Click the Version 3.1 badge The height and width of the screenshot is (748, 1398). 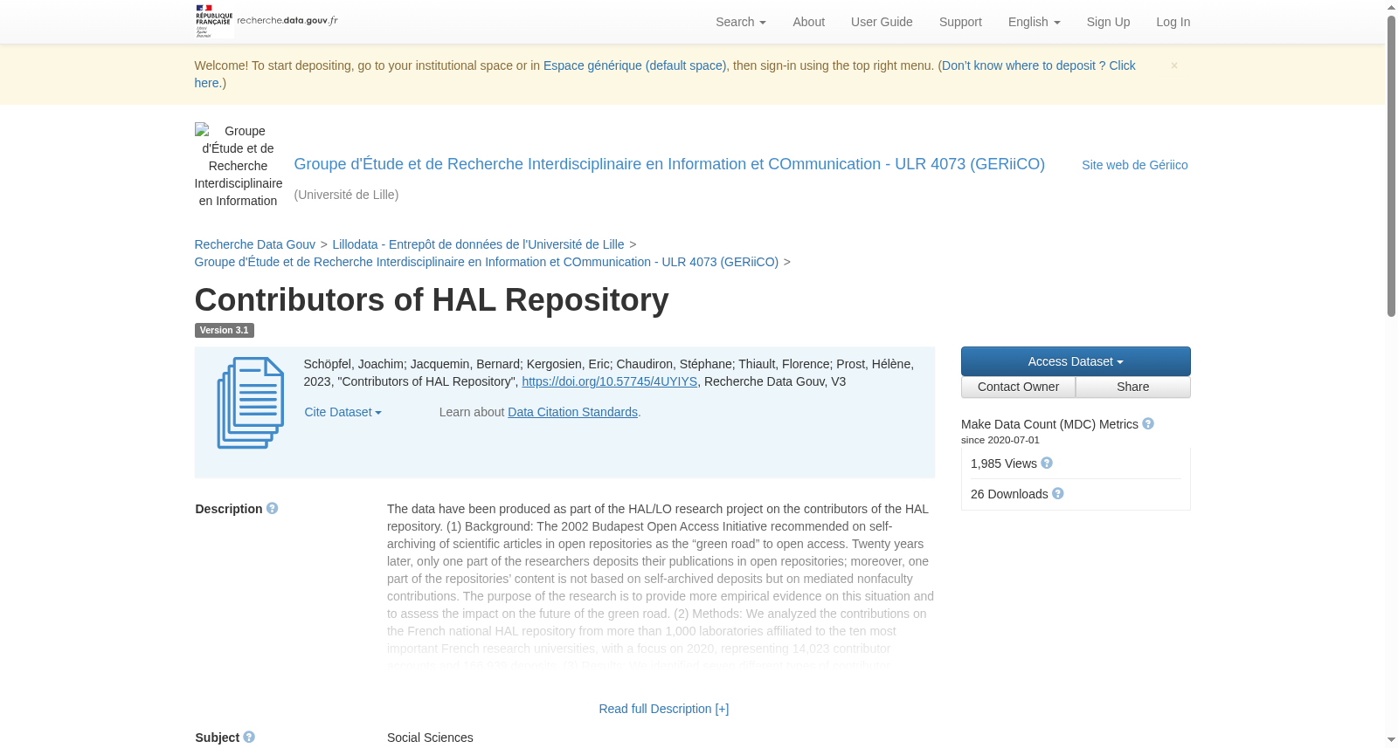click(224, 330)
